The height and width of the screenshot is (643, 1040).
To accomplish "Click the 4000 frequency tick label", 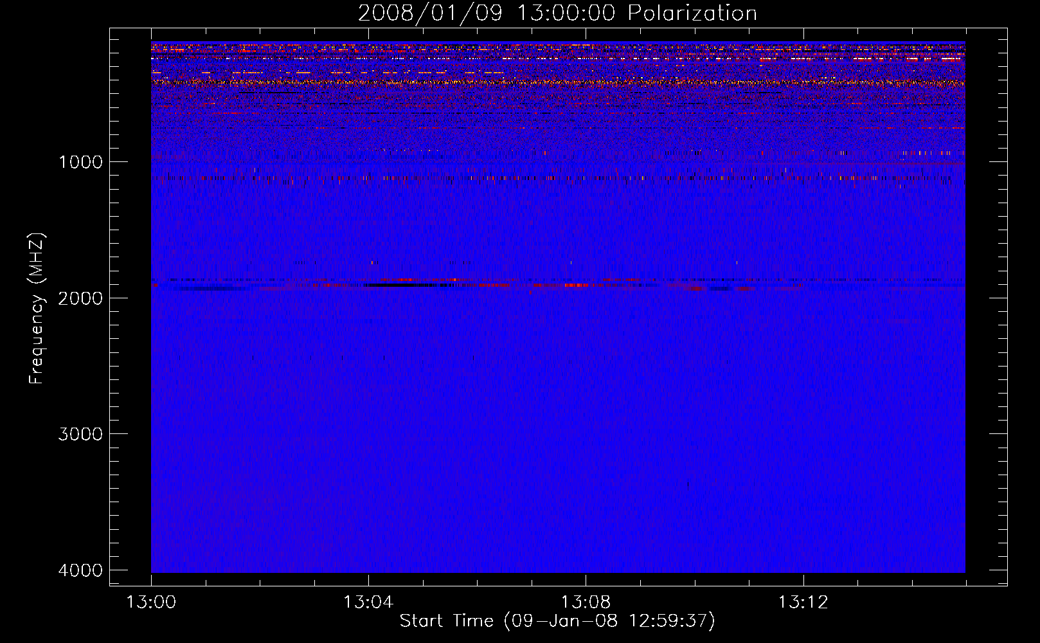I will click(80, 570).
